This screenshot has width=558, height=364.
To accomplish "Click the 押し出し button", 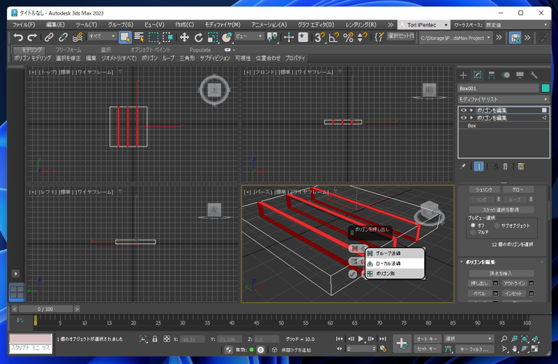I will [x=479, y=283].
